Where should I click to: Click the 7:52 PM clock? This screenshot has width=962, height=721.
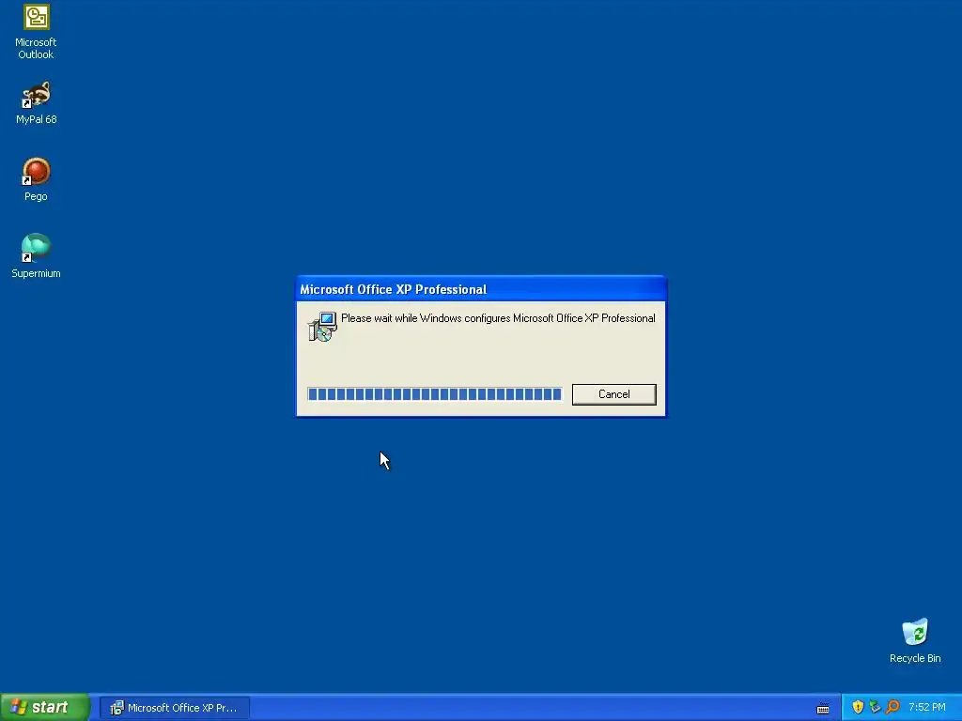pyautogui.click(x=927, y=708)
